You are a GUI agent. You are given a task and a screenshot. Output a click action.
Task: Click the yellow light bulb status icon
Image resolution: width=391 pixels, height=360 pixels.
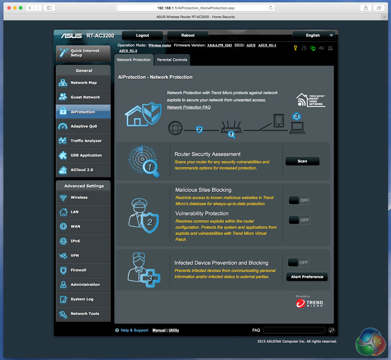tap(296, 48)
